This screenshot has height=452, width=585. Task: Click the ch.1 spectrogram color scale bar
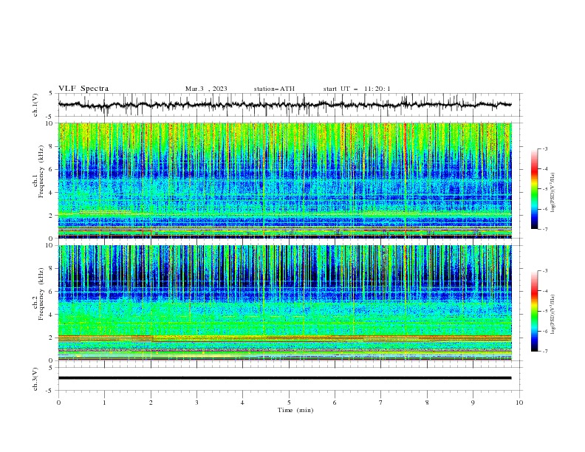pyautogui.click(x=534, y=189)
